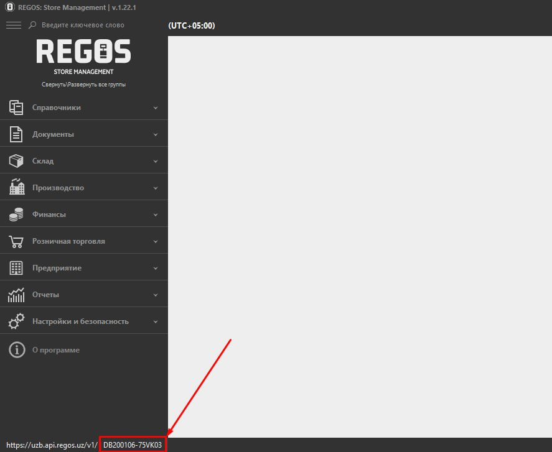Screen dimensions: 552x452
Task: Focus the keyword search field
Action: [83, 25]
